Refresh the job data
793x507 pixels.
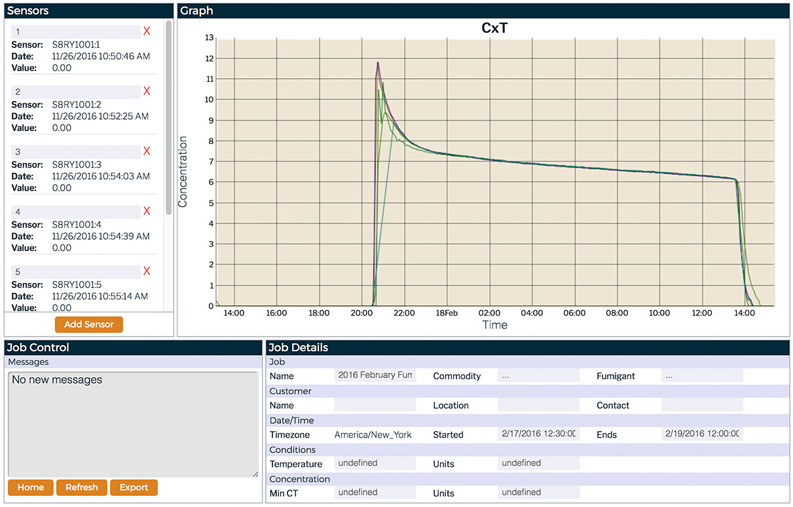tap(81, 487)
